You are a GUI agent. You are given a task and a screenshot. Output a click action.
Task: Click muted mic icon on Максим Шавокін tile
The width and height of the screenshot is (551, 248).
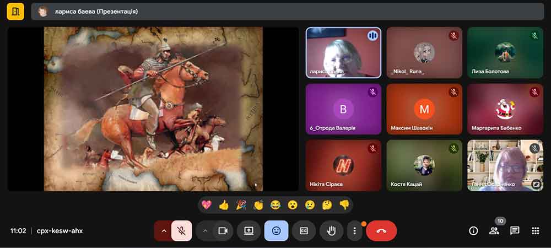coord(453,92)
